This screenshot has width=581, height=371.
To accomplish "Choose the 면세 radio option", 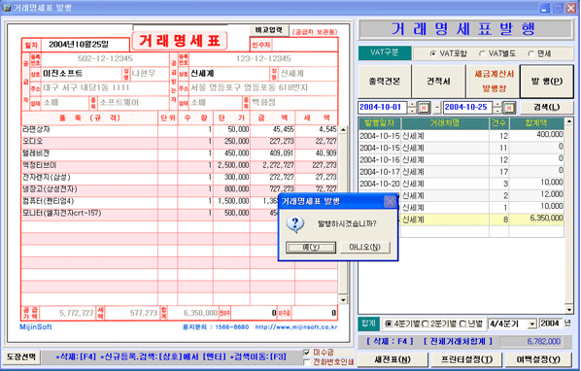I will [530, 53].
